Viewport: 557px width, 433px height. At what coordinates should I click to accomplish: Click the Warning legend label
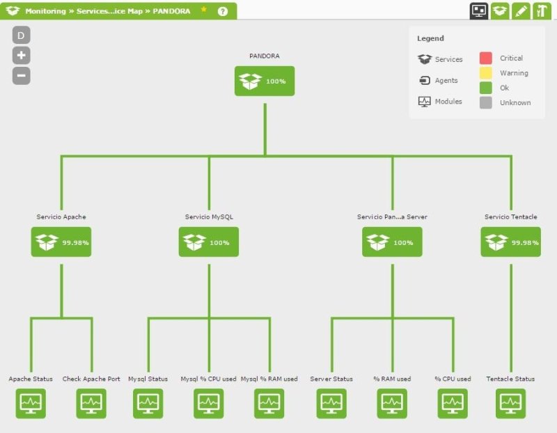514,73
